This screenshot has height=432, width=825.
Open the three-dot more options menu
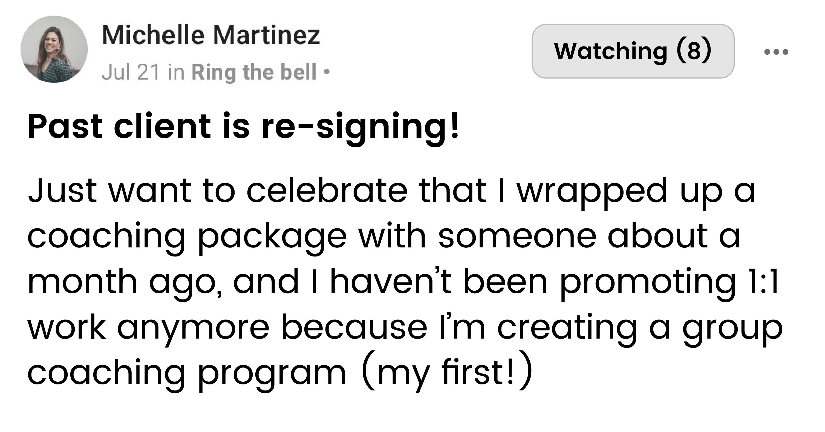coord(776,52)
